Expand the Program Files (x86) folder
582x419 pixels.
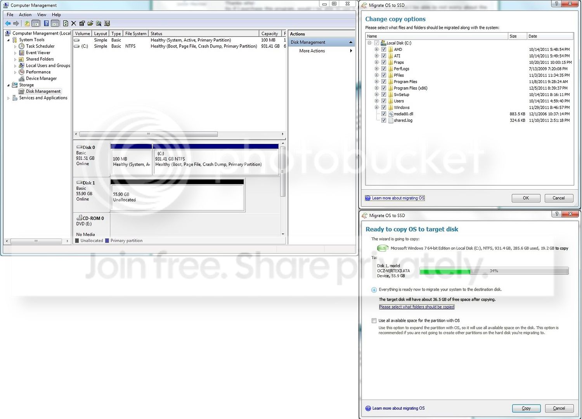point(376,88)
